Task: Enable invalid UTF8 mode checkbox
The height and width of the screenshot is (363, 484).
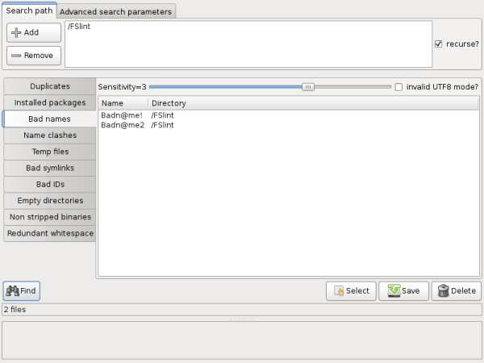Action: click(398, 86)
